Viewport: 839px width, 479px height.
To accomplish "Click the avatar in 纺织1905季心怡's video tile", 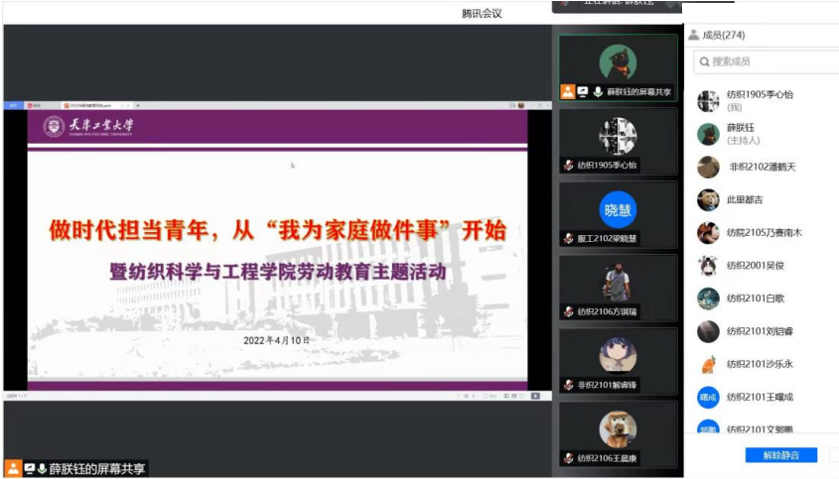I will coord(618,136).
